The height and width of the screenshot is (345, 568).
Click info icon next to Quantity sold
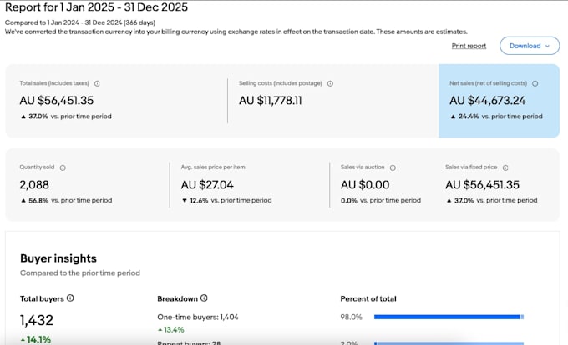tap(63, 167)
